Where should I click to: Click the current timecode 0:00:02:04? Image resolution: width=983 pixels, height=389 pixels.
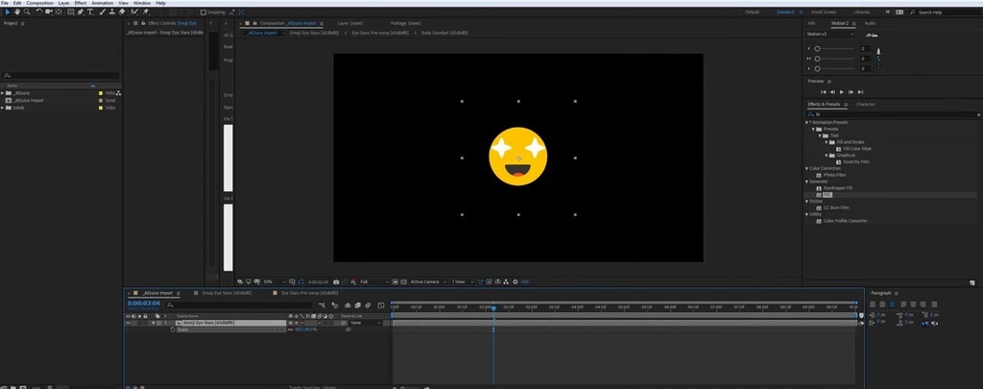point(144,304)
